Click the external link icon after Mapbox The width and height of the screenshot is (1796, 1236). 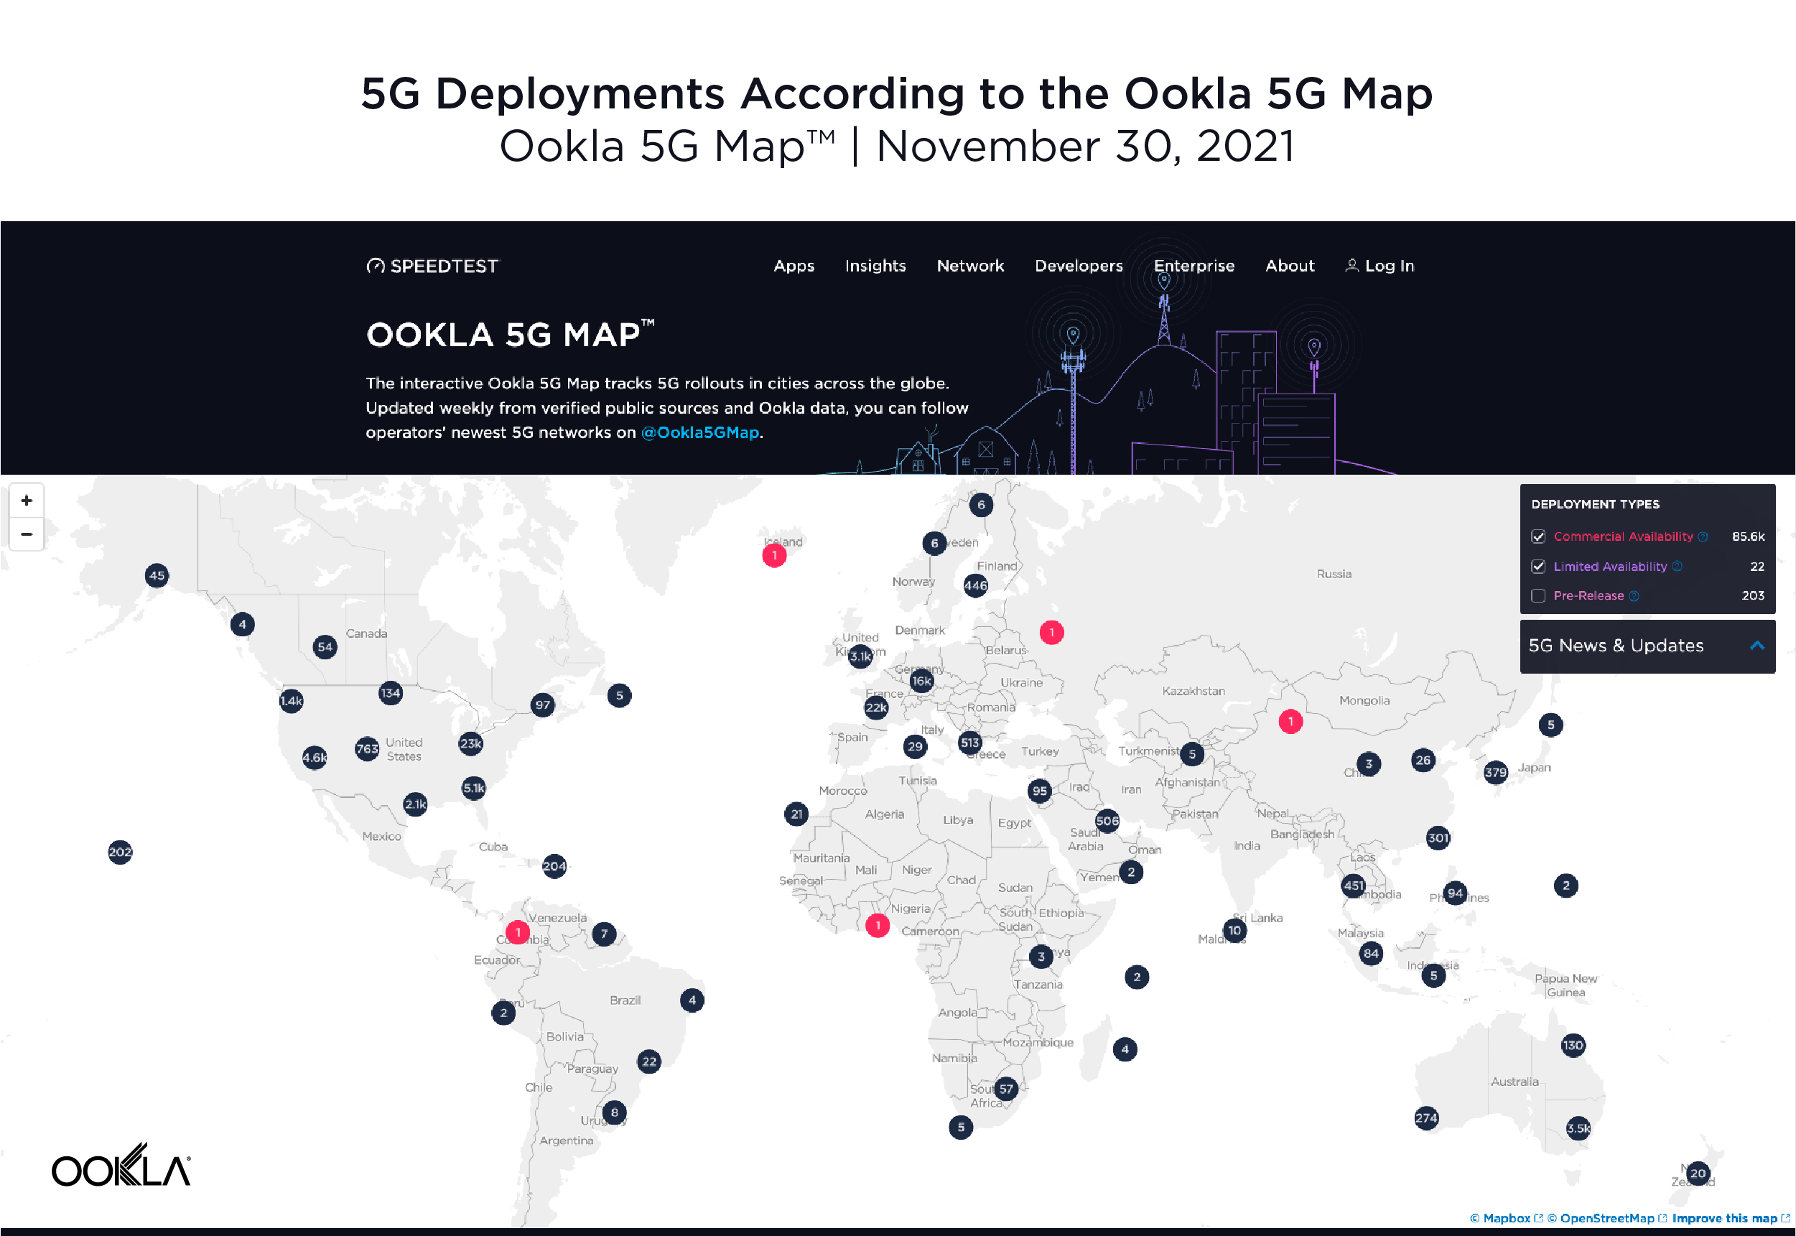pos(1539,1218)
